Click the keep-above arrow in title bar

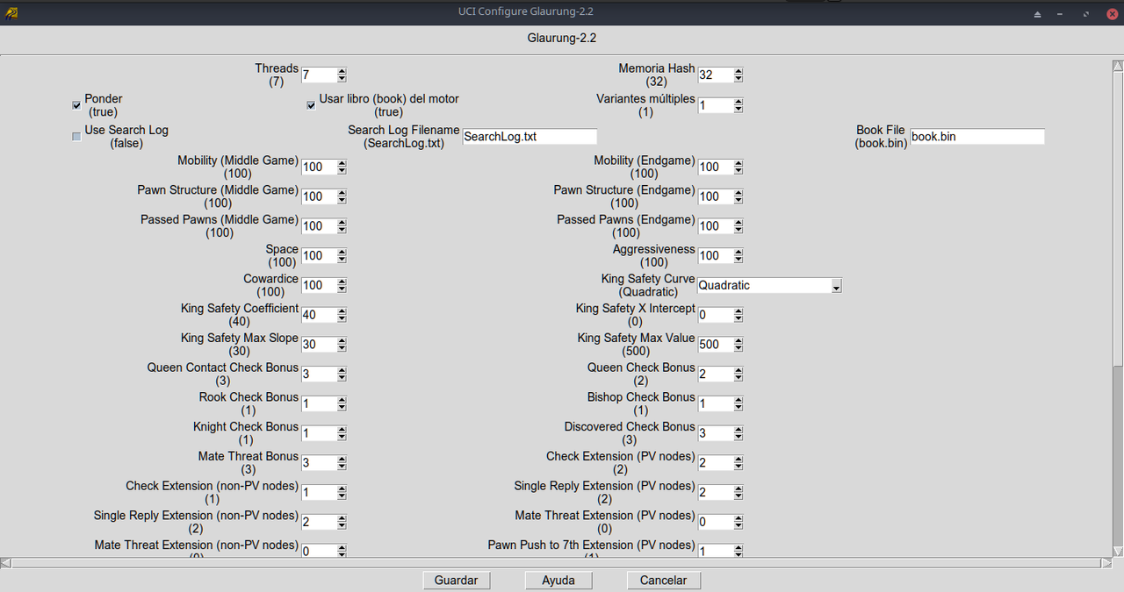(1037, 14)
